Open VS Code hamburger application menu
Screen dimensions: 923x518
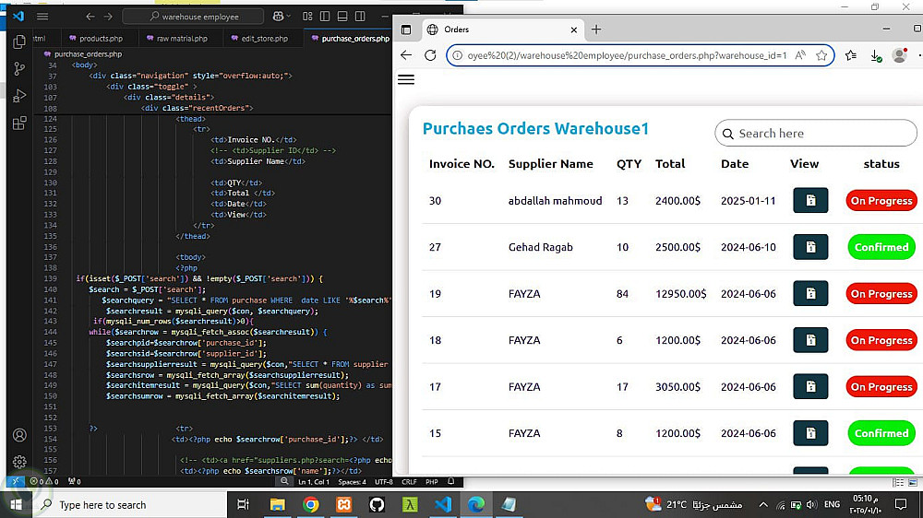point(42,17)
